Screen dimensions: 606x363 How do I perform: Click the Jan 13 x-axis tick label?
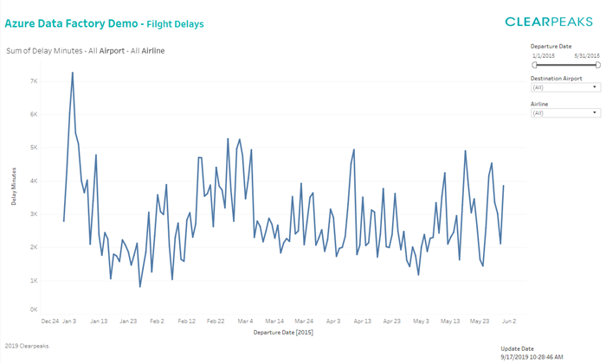pyautogui.click(x=99, y=321)
